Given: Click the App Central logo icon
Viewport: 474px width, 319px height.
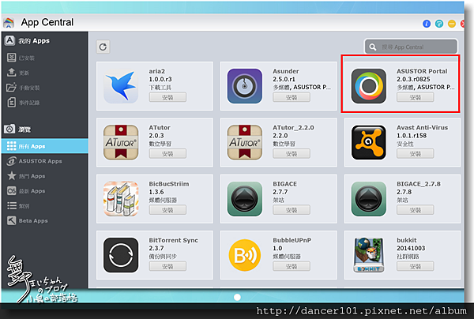Looking at the screenshot, I should [x=9, y=23].
